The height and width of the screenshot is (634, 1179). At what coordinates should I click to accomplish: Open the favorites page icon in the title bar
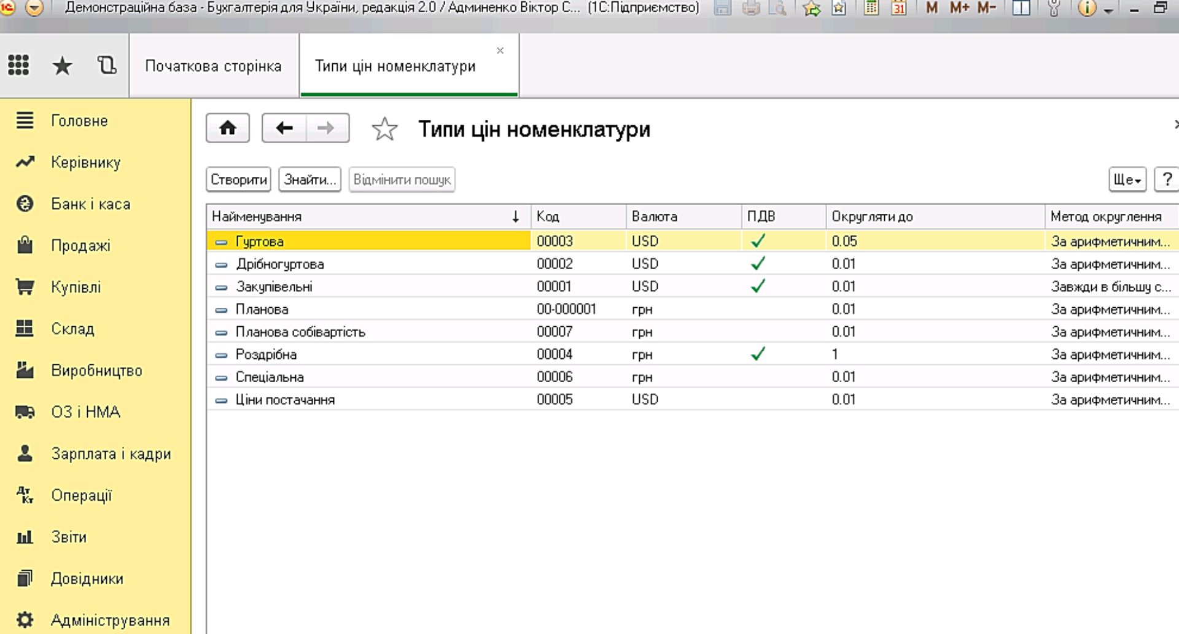839,8
